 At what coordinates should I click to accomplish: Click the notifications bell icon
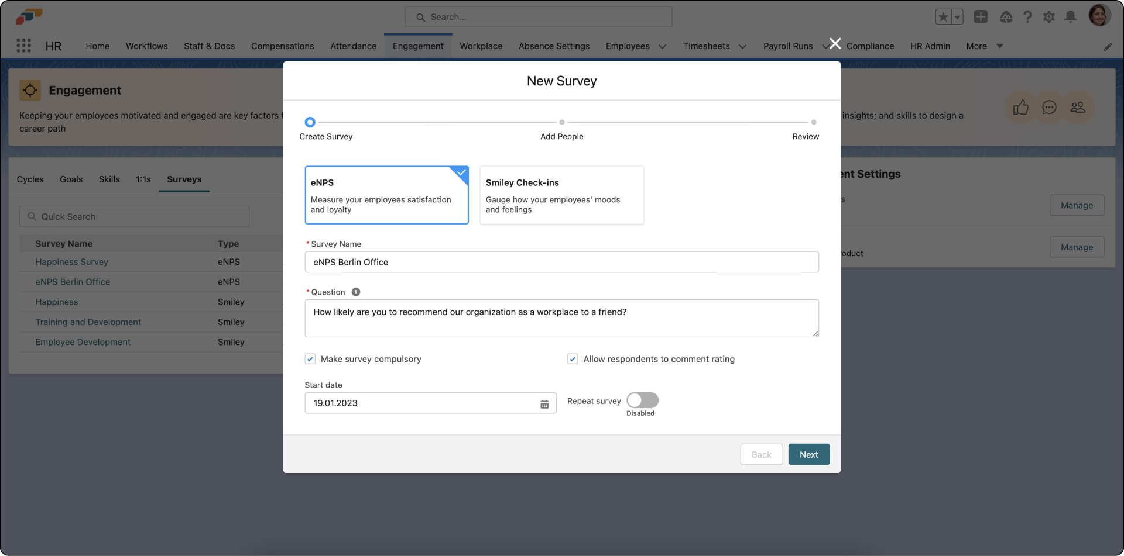coord(1071,17)
